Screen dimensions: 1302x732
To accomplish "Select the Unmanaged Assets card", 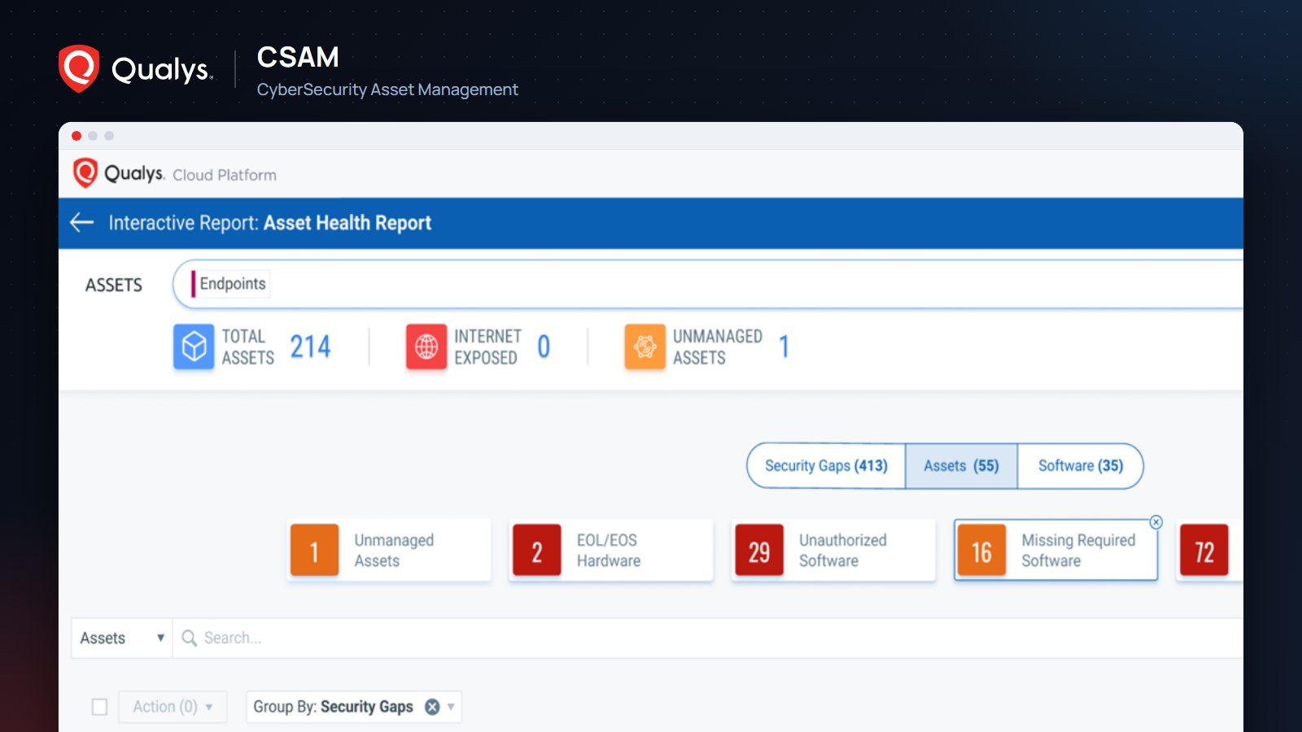I will coord(390,550).
